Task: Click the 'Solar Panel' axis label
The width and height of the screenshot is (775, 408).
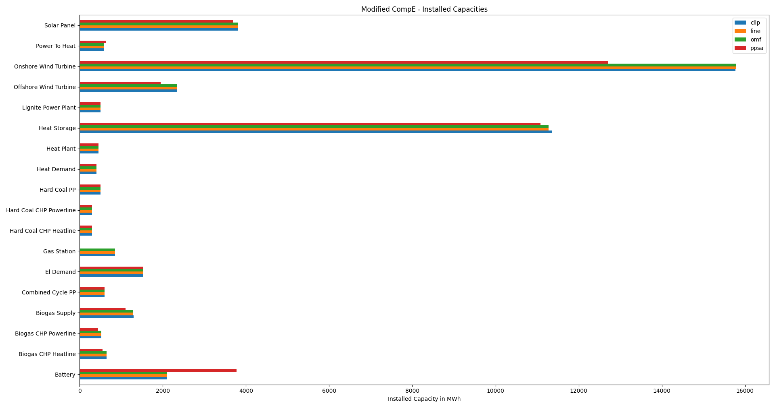Action: [x=60, y=25]
